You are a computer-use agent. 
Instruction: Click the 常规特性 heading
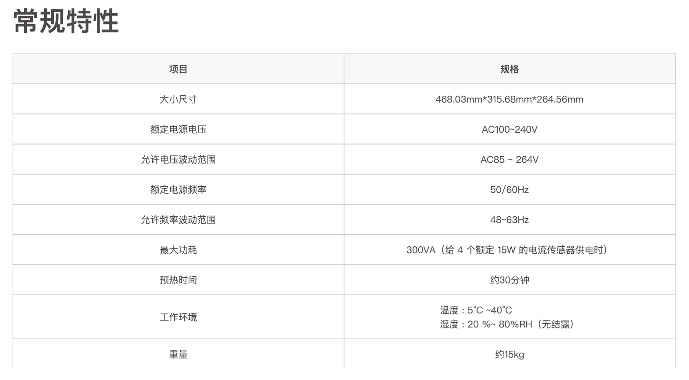pyautogui.click(x=66, y=21)
